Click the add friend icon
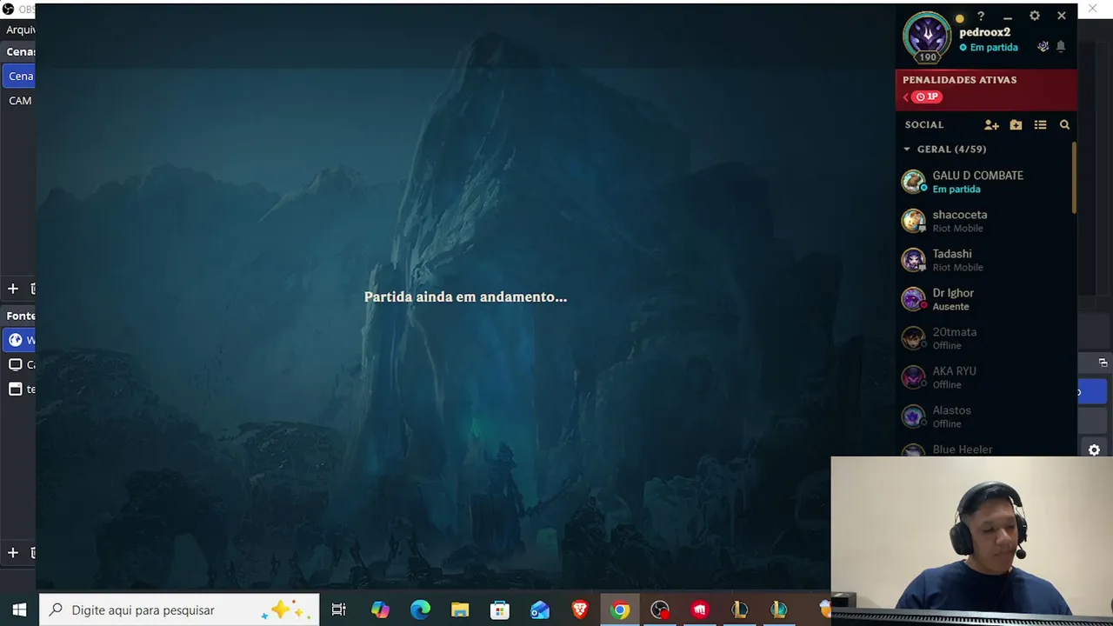The height and width of the screenshot is (626, 1113). [x=991, y=125]
